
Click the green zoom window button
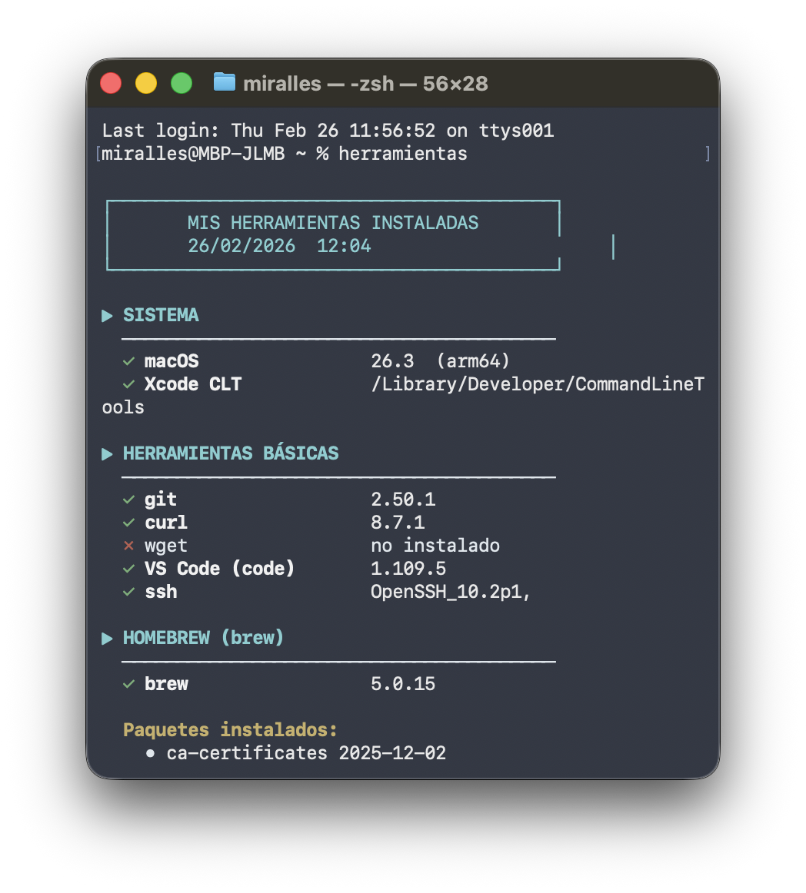click(x=182, y=83)
